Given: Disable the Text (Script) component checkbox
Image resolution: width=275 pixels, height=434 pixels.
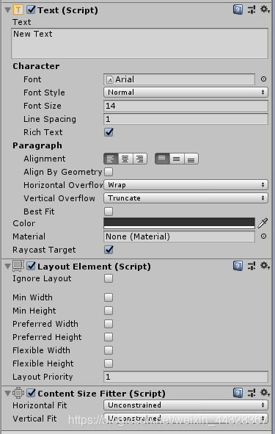Looking at the screenshot, I should [31, 10].
